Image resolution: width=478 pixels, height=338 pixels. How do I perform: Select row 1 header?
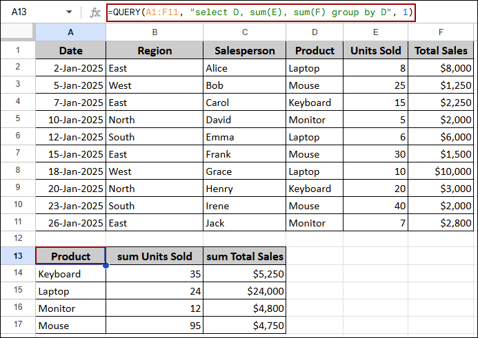tap(17, 50)
